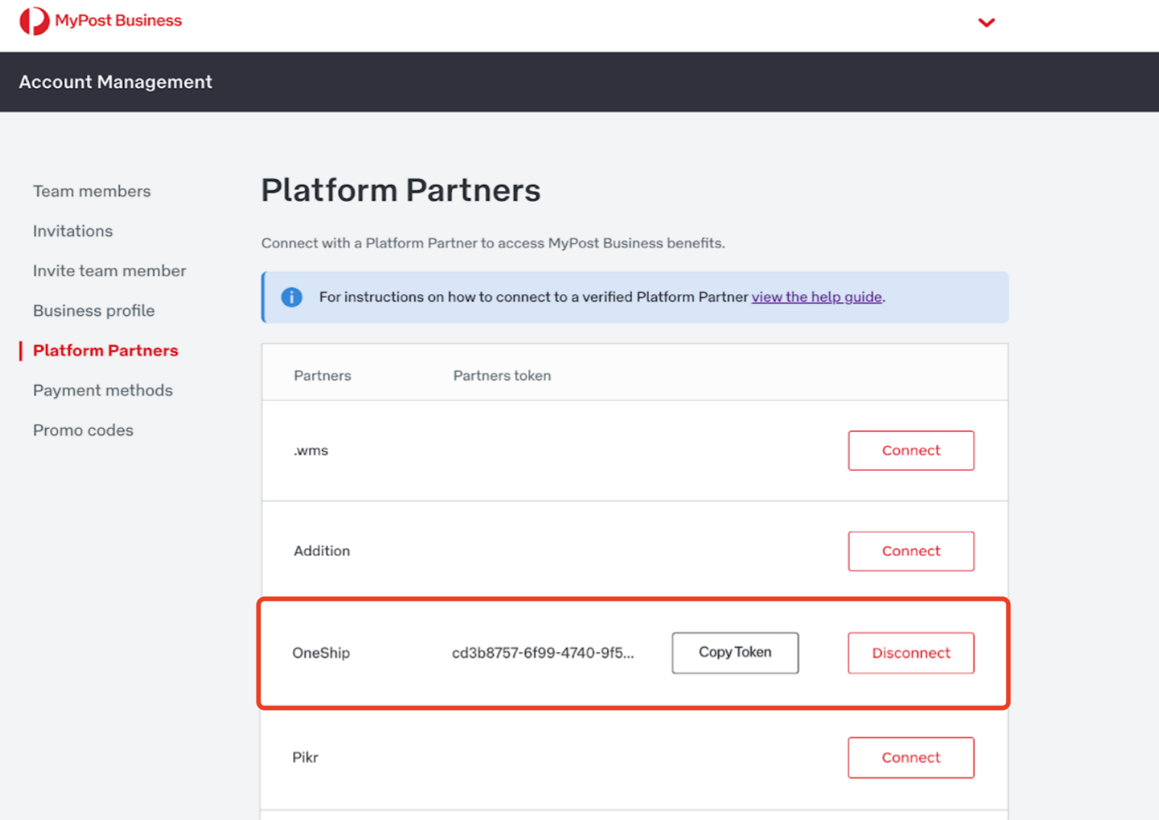Go to Invite team member page

pyautogui.click(x=110, y=271)
